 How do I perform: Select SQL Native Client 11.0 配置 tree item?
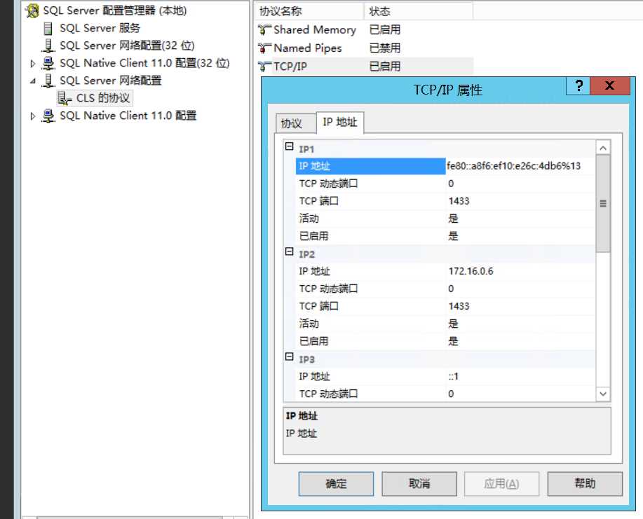128,116
